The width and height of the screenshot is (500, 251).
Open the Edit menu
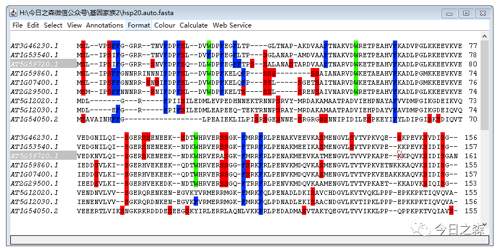click(x=33, y=25)
